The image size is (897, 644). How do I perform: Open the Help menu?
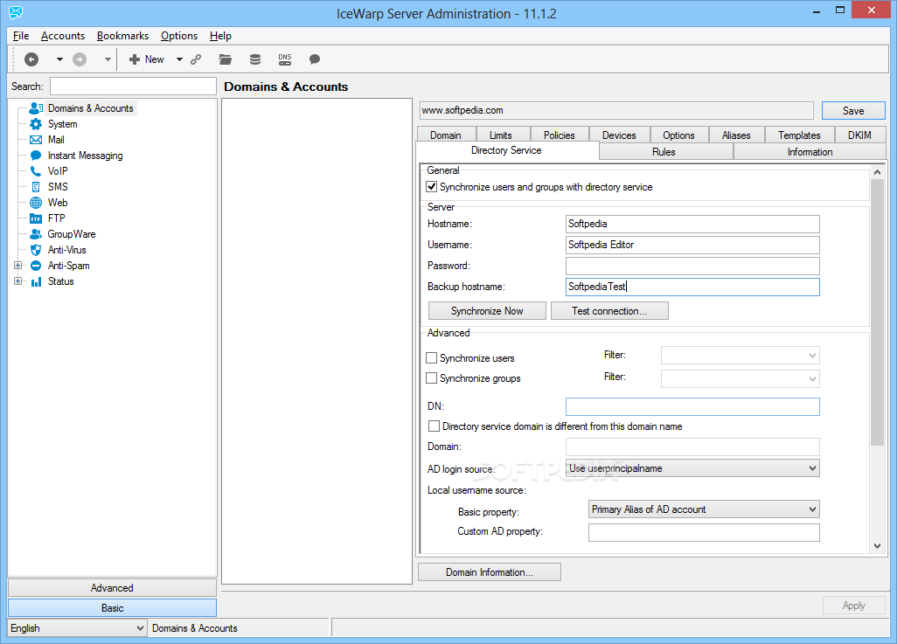coord(220,36)
